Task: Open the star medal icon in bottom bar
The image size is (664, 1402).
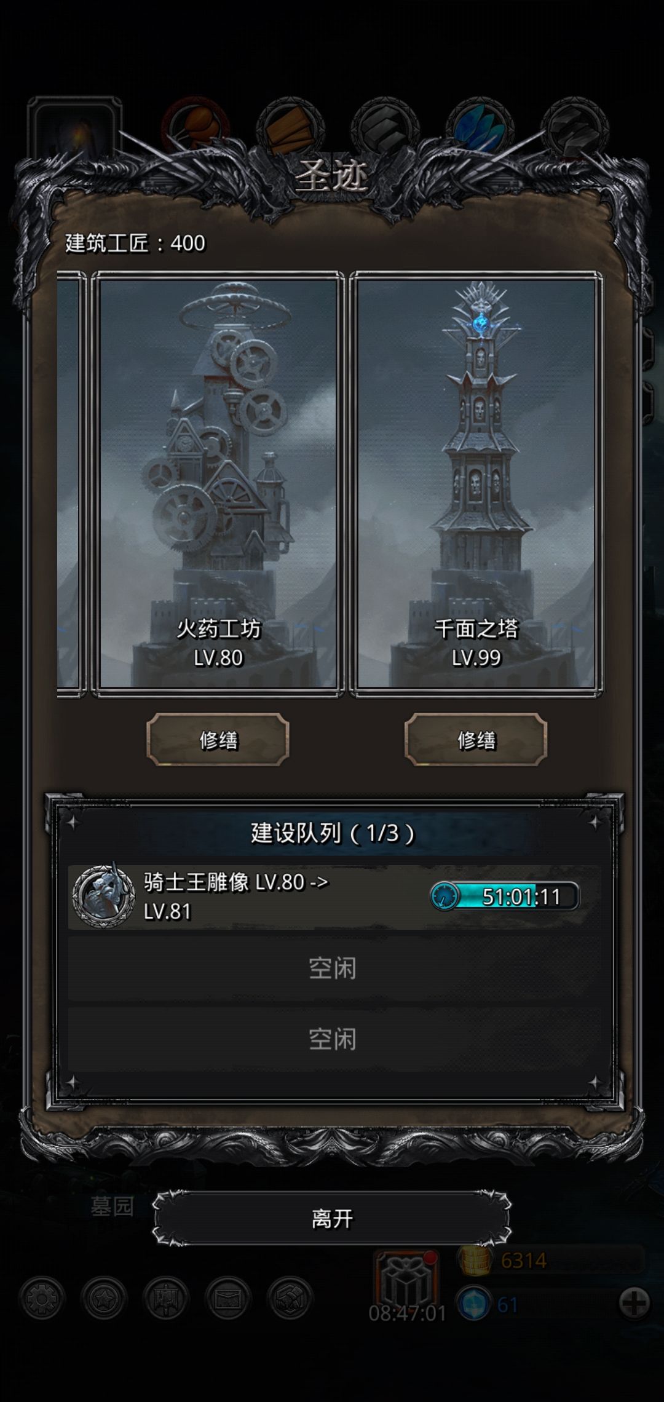Action: coord(104,1299)
